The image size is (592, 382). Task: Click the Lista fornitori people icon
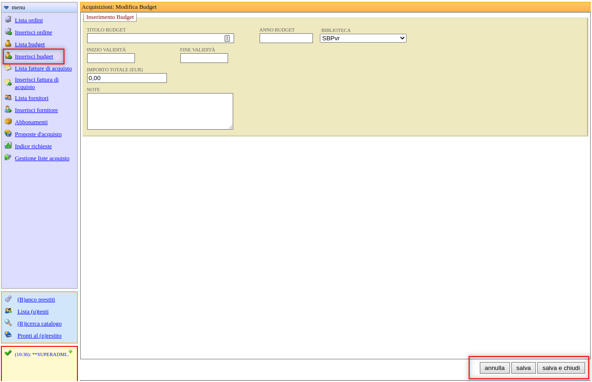click(8, 98)
